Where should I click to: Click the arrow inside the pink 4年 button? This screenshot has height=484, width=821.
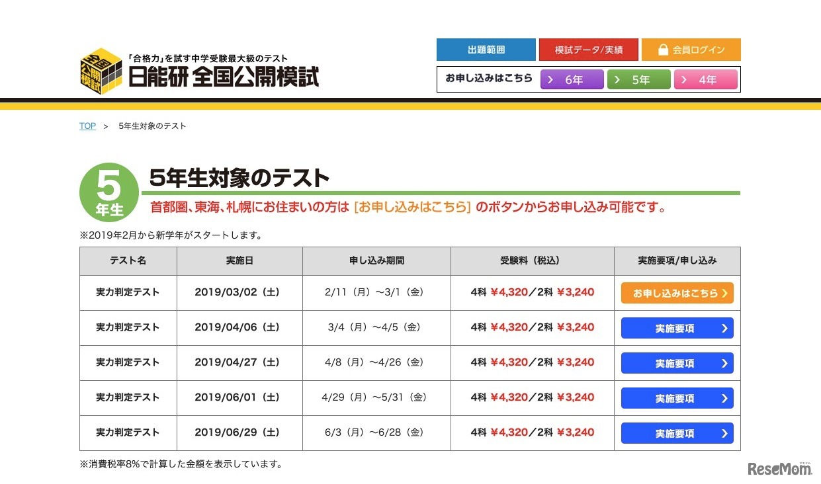coord(686,79)
